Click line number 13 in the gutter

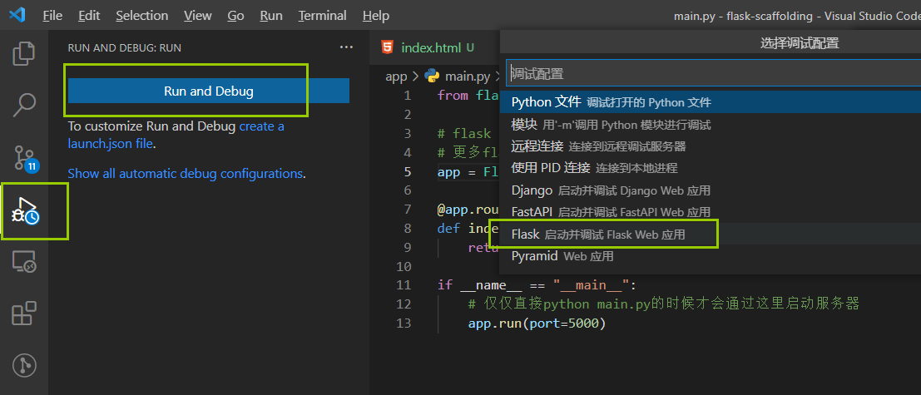(404, 323)
